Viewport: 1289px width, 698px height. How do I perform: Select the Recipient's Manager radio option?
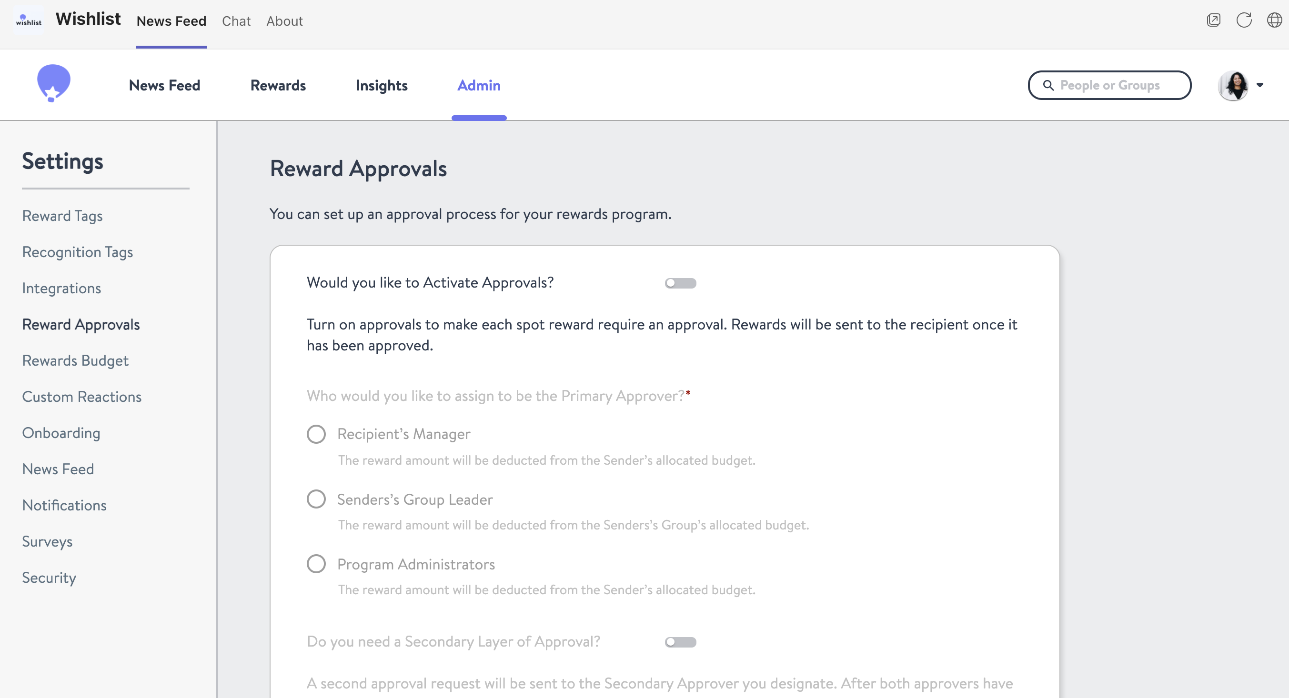[x=316, y=434]
